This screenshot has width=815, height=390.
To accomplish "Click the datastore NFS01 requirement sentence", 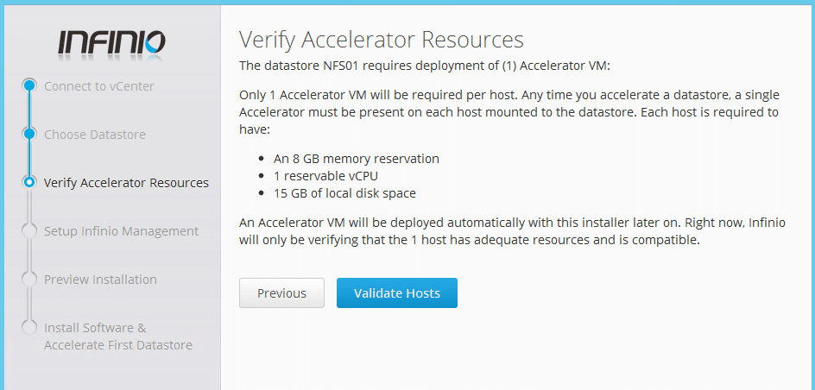I will [x=422, y=66].
